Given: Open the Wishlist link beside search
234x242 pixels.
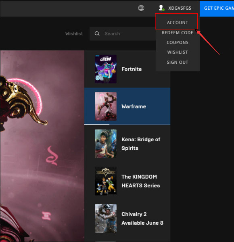Looking at the screenshot, I should (74, 33).
